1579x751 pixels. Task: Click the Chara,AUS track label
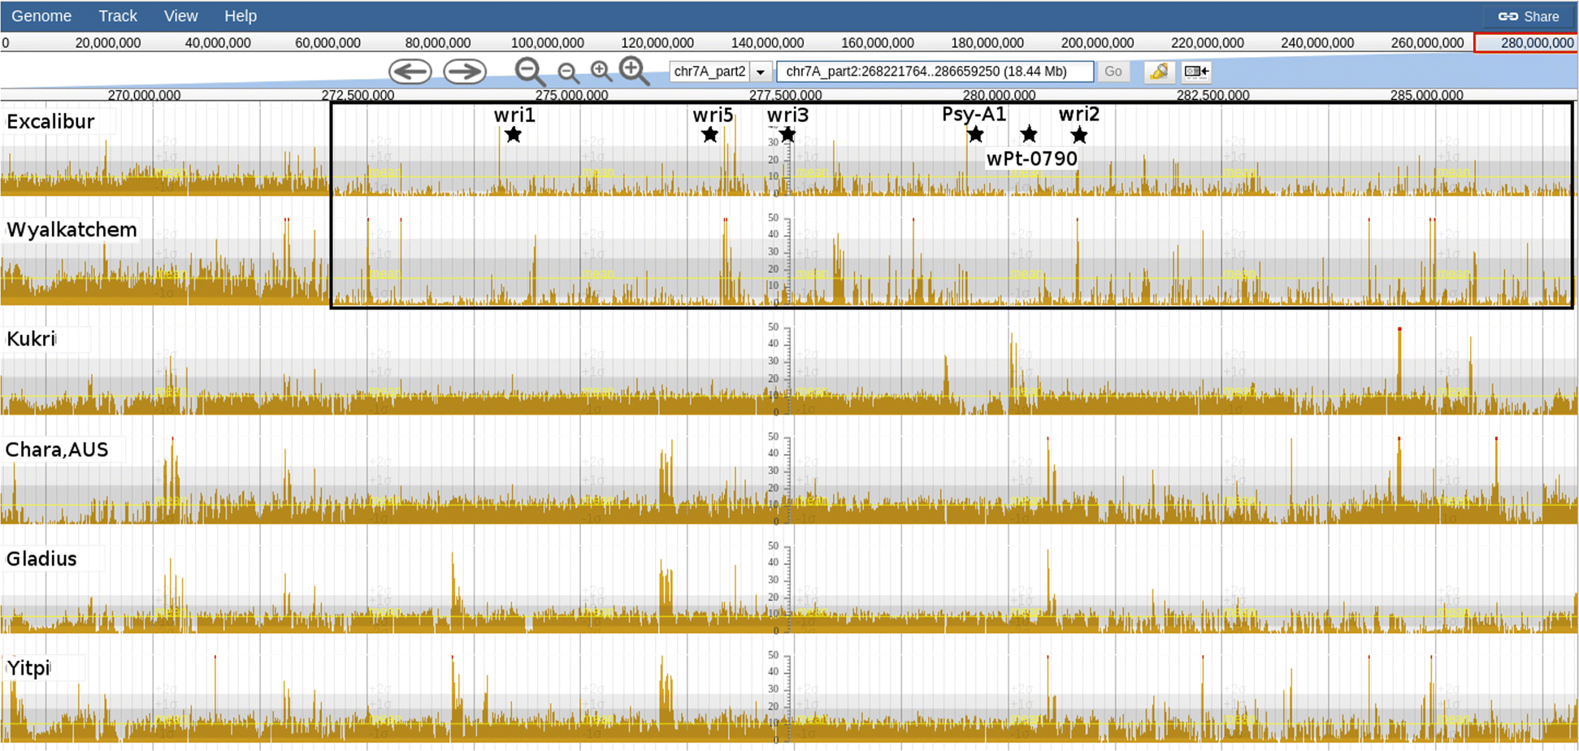57,449
